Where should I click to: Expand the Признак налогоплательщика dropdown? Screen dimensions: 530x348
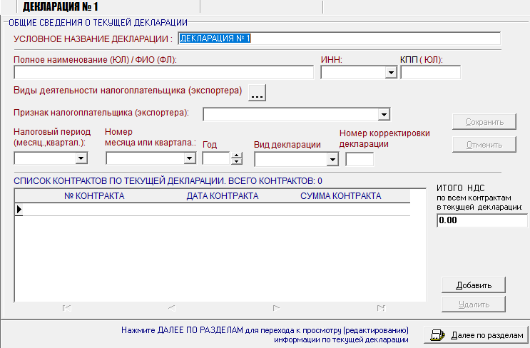[383, 114]
